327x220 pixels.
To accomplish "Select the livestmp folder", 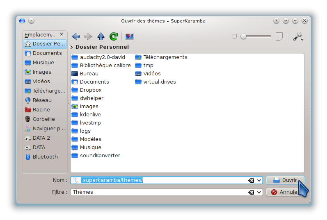I will coord(86,123).
